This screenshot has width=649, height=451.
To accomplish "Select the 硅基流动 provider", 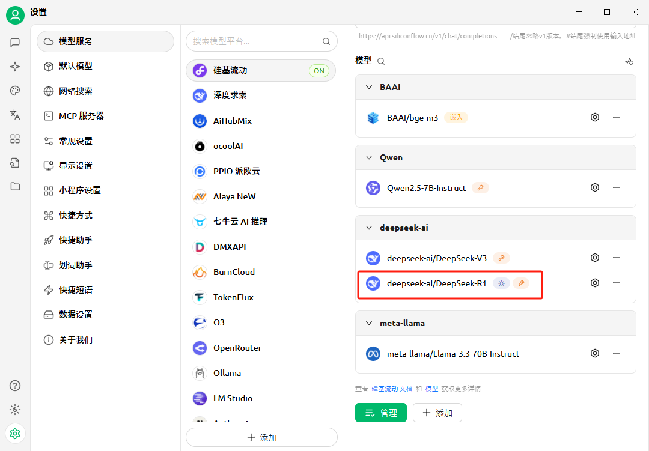I will [261, 70].
